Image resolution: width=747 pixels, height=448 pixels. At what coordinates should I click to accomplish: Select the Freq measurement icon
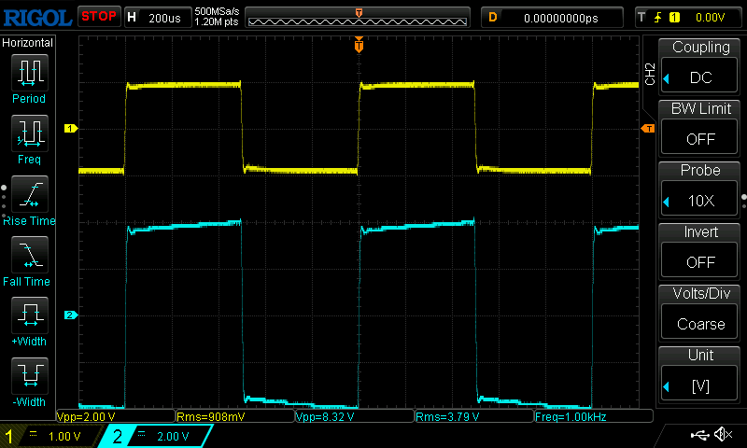click(30, 133)
